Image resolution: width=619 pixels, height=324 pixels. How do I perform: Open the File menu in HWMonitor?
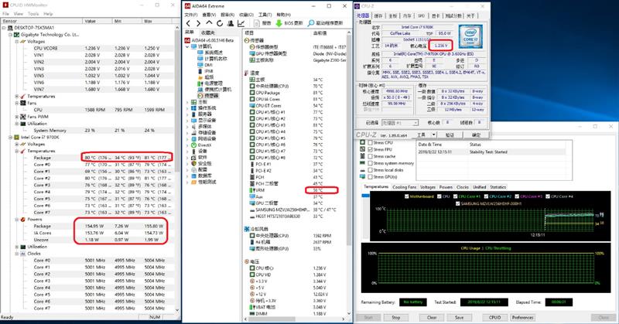(x=6, y=13)
